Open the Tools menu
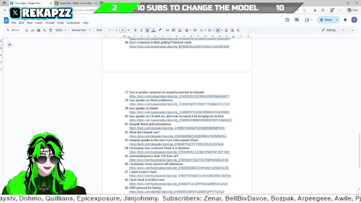Screen dimensions: 361x203 (x=60, y=23)
